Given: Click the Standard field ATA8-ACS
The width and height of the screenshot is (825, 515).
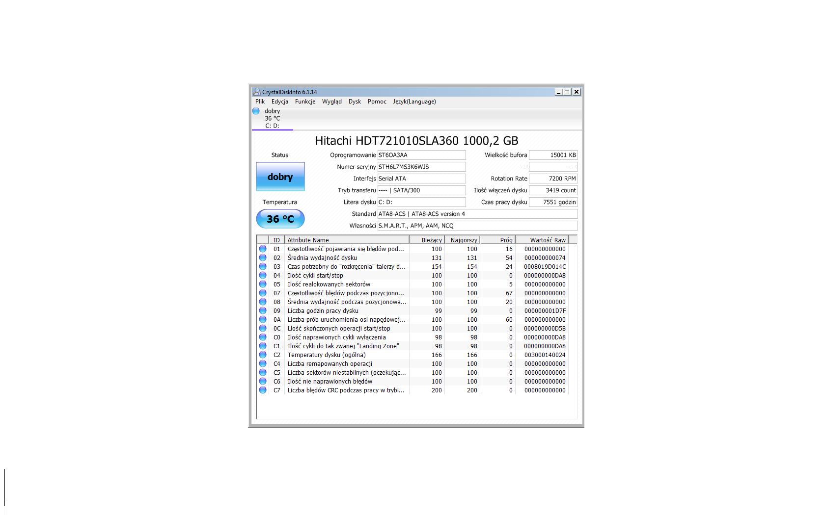Looking at the screenshot, I should click(x=477, y=214).
